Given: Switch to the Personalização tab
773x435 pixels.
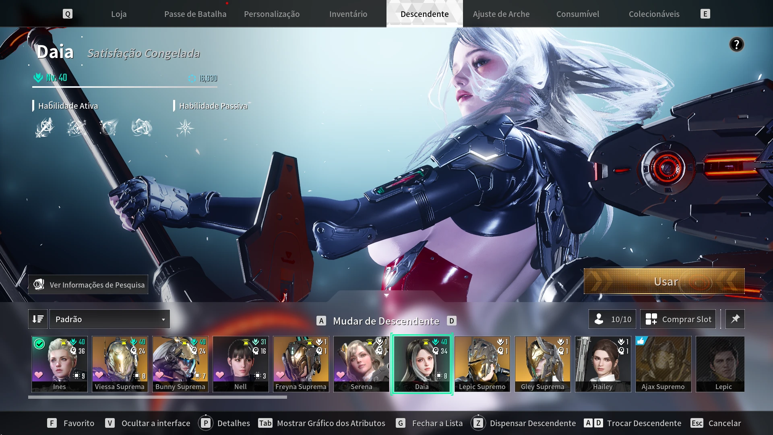Looking at the screenshot, I should tap(272, 14).
